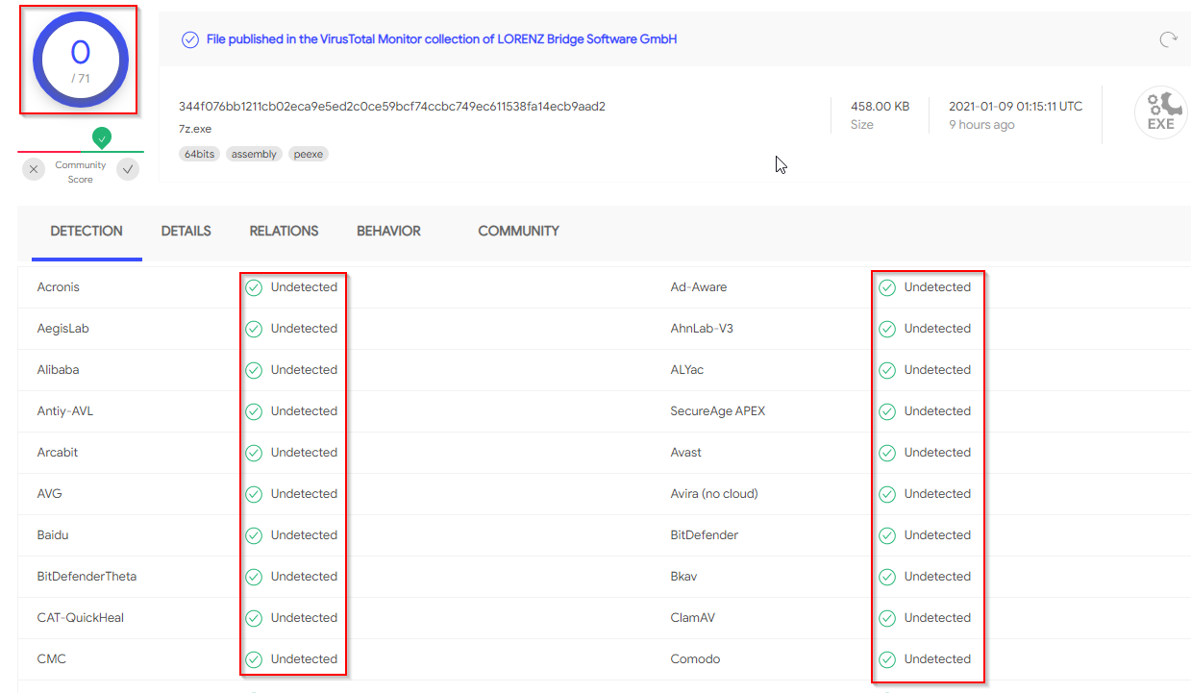This screenshot has height=693, width=1191.
Task: Click the Undetected check icon for Arcabit
Action: point(254,453)
